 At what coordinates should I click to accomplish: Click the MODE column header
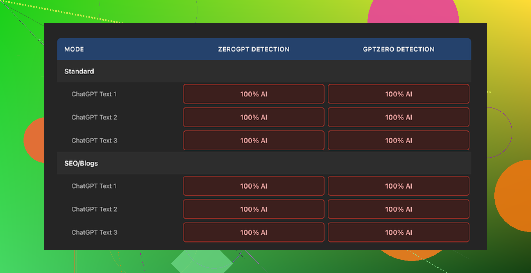74,49
